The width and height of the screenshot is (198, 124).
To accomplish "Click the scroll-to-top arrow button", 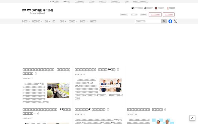I will click(x=192, y=118).
